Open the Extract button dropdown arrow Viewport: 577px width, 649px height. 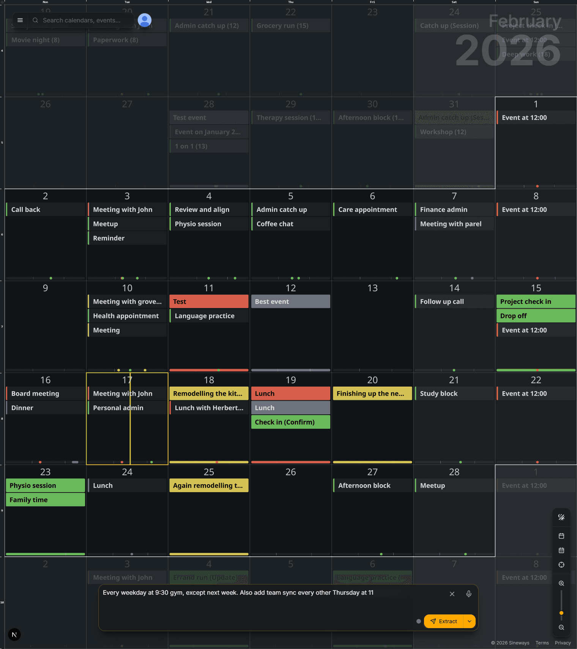point(470,621)
